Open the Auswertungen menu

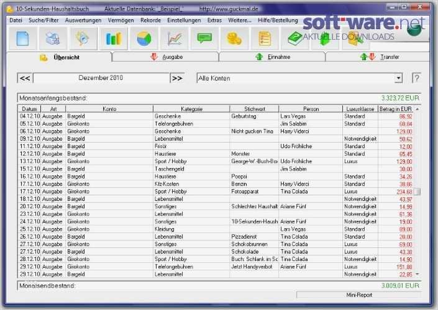[83, 20]
